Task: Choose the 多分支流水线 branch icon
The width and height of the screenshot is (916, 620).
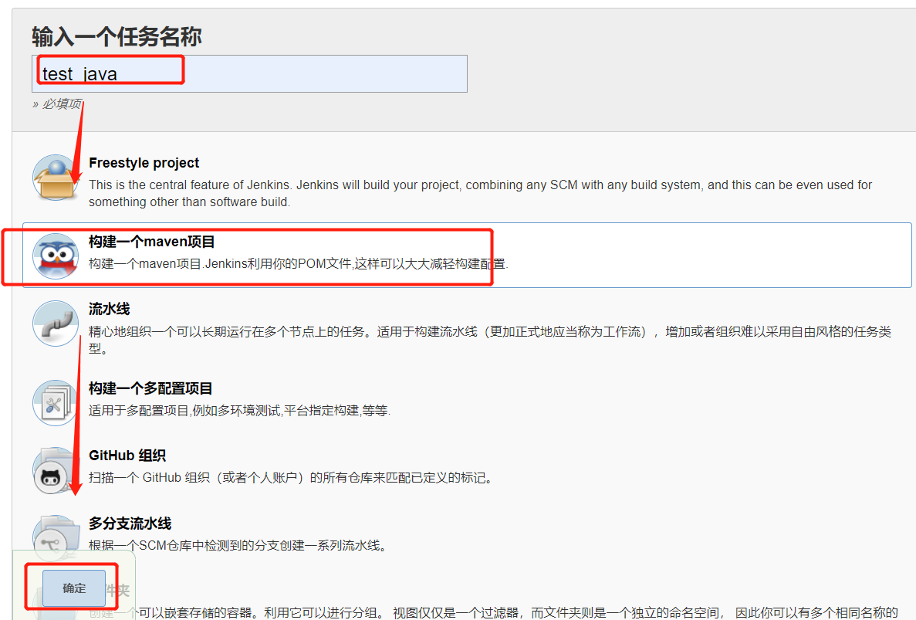Action: coord(56,537)
